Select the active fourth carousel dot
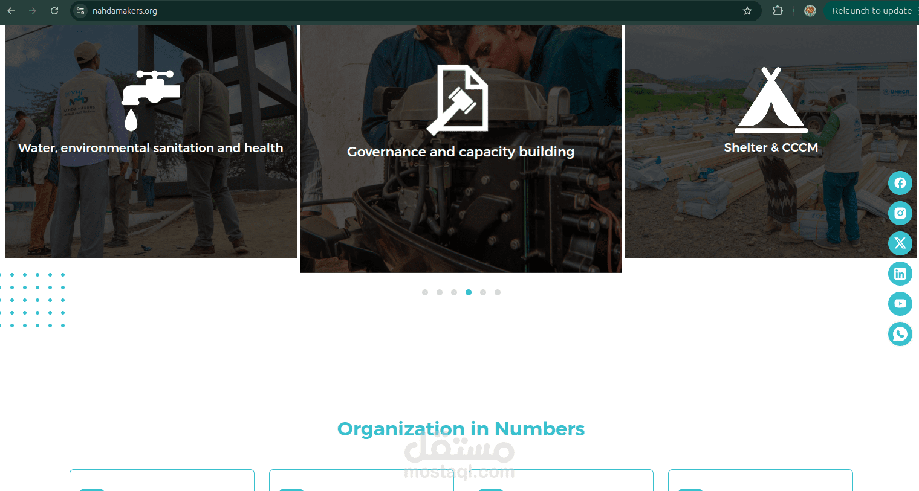Image resolution: width=919 pixels, height=491 pixels. [469, 292]
